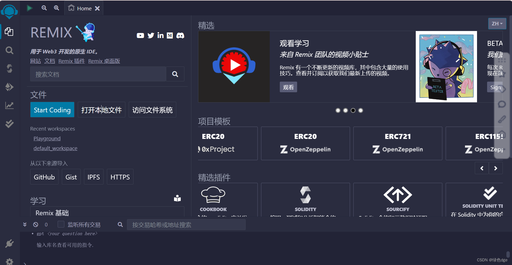Select the fourth carousel indicator dot

point(361,110)
